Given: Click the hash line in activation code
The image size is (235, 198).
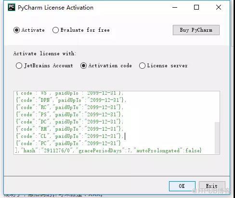Looking at the screenshot, I should [108, 150].
